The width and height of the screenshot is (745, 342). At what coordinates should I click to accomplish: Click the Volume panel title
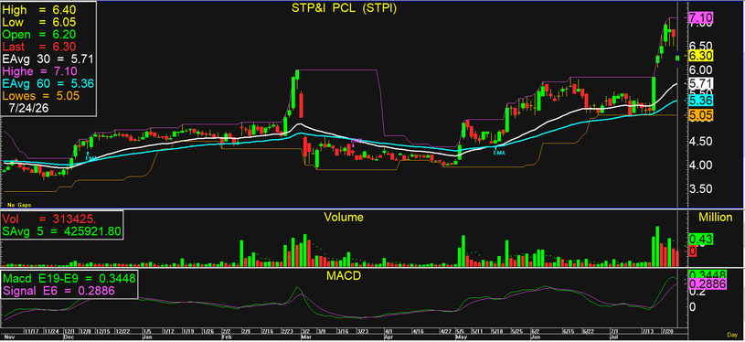pyautogui.click(x=344, y=217)
